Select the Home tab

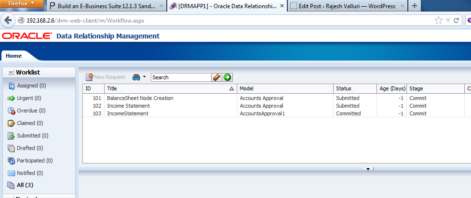(14, 56)
